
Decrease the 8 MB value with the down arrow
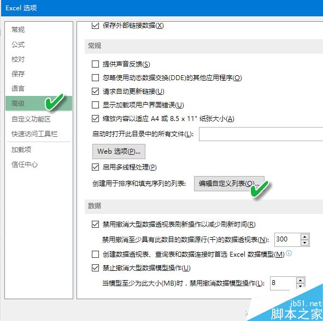pos(300,286)
